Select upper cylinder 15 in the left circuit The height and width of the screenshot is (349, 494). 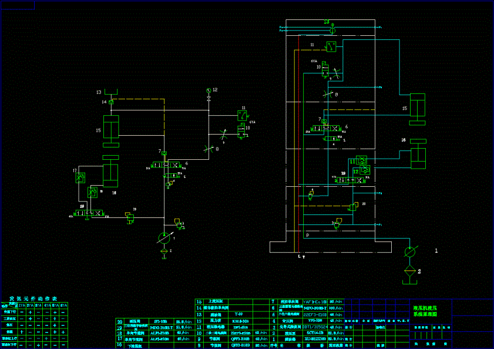pos(111,131)
